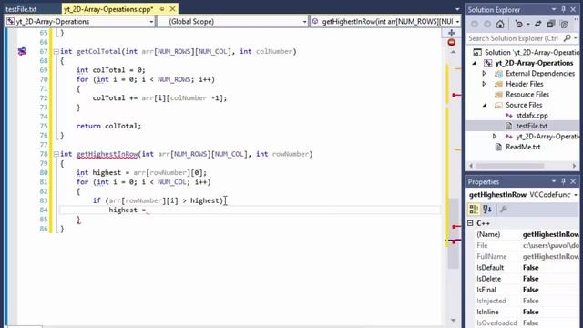
Task: Expand yt_2D-Array-Operations.cpp tree node
Action: coord(495,137)
